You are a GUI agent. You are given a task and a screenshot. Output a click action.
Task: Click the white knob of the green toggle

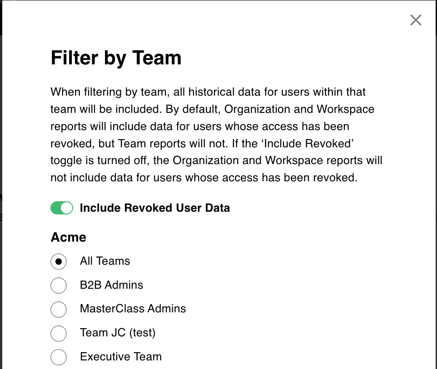tap(67, 208)
